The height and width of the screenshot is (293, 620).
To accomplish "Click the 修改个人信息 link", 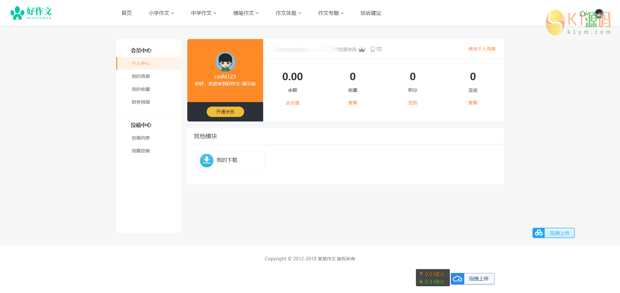I will point(482,49).
